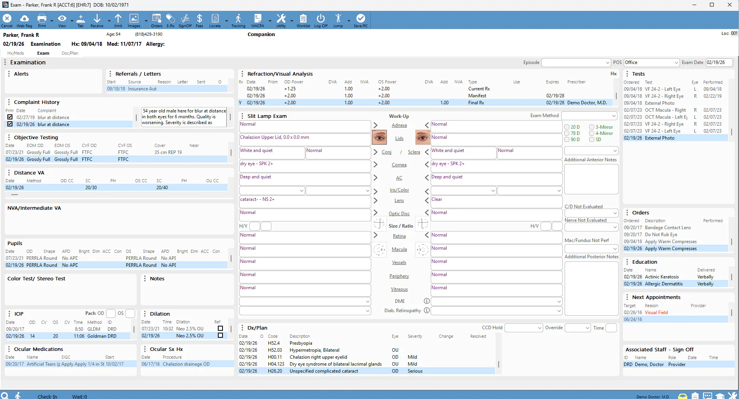Image resolution: width=739 pixels, height=399 pixels.
Task: Click the Log Off power icon
Action: click(321, 20)
